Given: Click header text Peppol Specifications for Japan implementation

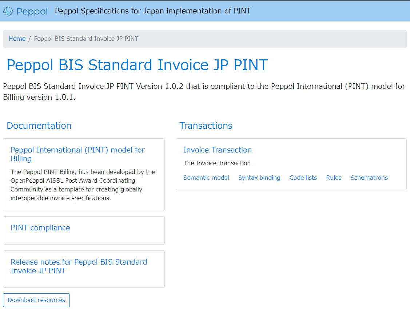Looking at the screenshot, I should 153,11.
